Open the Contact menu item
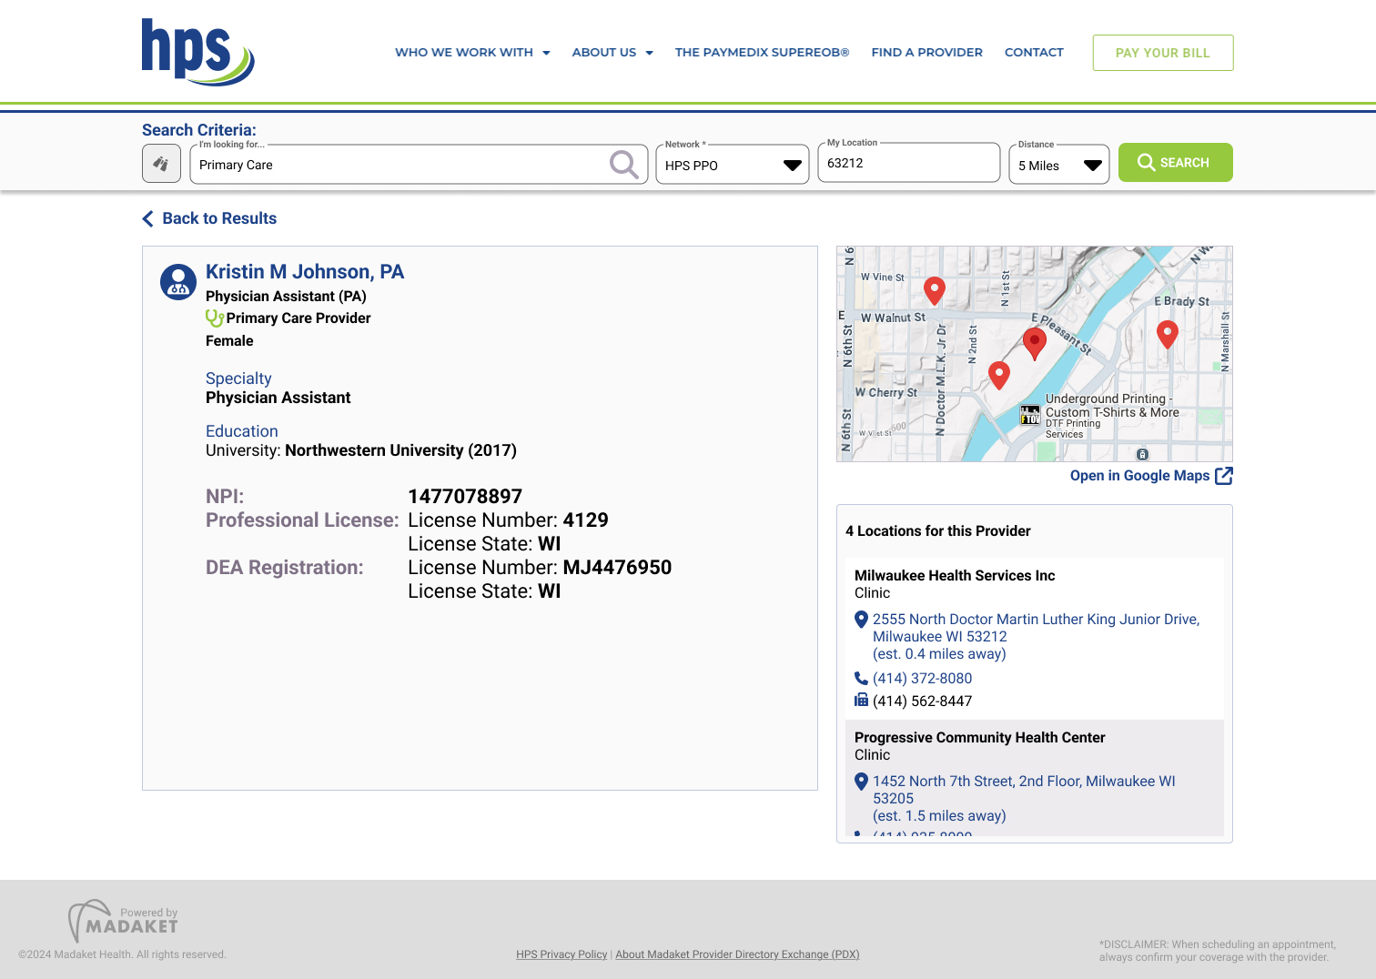The width and height of the screenshot is (1376, 979). pyautogui.click(x=1034, y=53)
